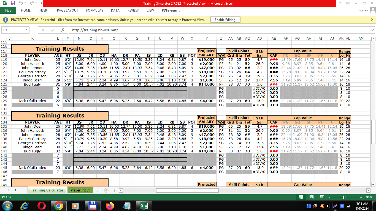
Task: Click the vertical scrollbar up arrow
Action: pyautogui.click(x=374, y=39)
